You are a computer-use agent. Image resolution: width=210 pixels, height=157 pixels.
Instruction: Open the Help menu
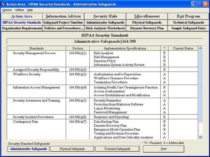coord(30,10)
